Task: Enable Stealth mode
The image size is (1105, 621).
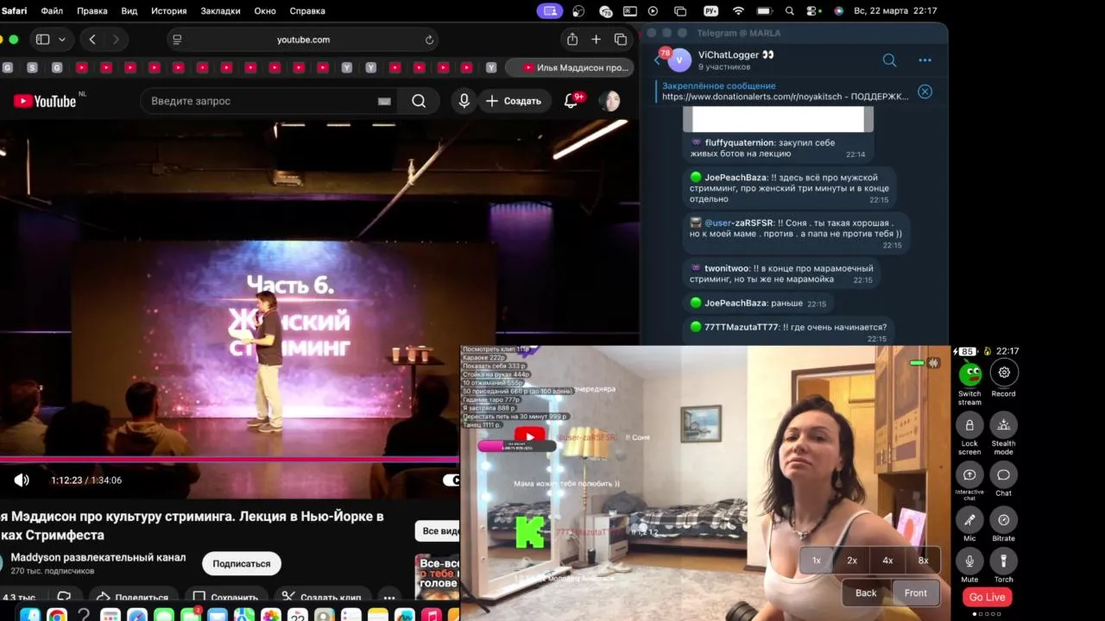Action: tap(1004, 425)
